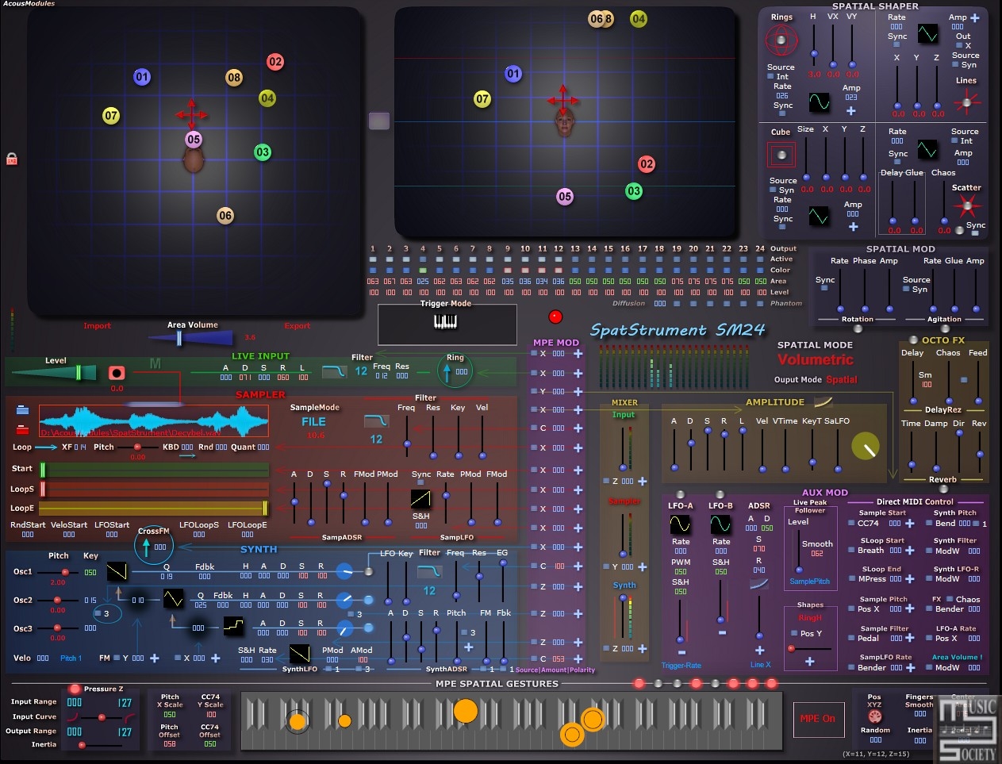
Task: Click the Amplitude yellow knob
Action: pyautogui.click(x=866, y=447)
